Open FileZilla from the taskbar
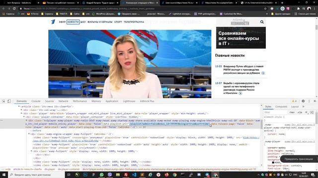 [126, 175]
